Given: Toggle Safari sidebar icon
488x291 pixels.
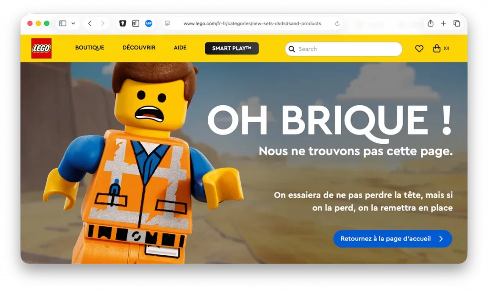Looking at the screenshot, I should (x=62, y=23).
